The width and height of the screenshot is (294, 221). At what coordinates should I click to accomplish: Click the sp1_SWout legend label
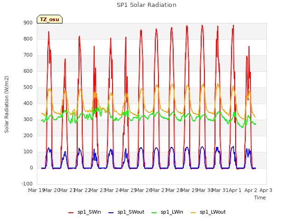coord(131,212)
